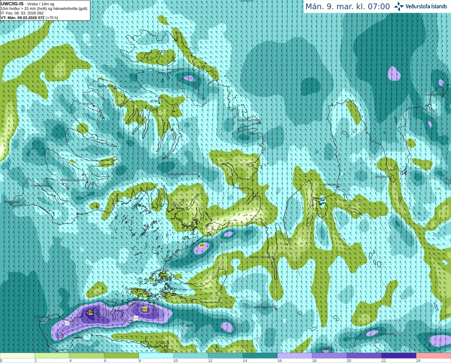Click the Bolungarvík station label
The height and width of the screenshot is (363, 451).
pyautogui.click(x=106, y=86)
